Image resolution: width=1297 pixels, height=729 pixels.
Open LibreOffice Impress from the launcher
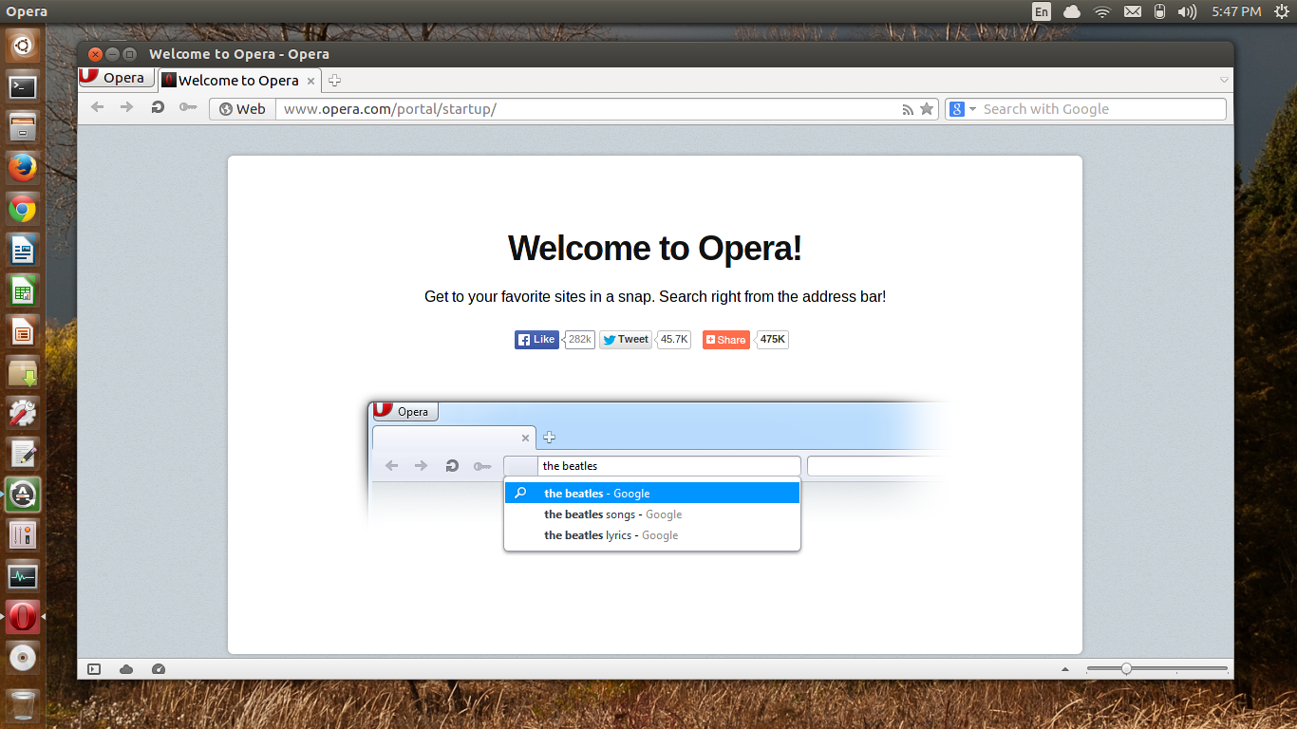(x=22, y=331)
